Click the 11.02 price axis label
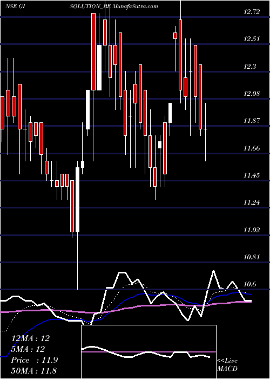Viewport: 270px width, 379px height. tap(252, 230)
